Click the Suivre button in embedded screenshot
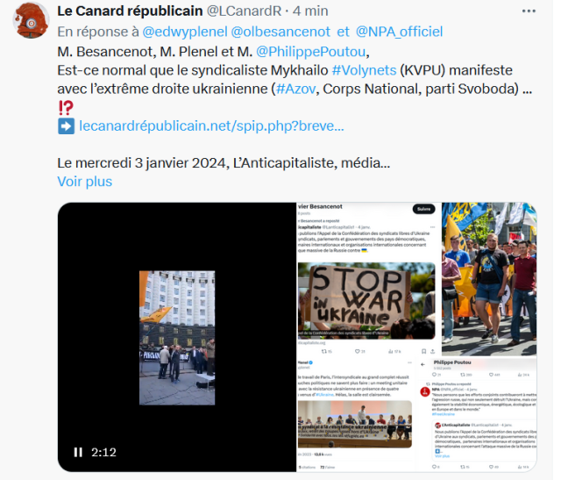 (424, 209)
